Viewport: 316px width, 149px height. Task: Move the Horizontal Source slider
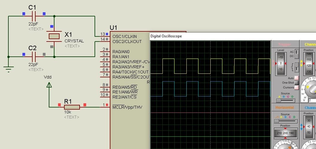pos(285,121)
